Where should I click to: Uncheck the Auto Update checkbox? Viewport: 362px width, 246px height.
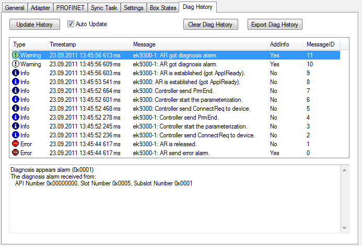(71, 24)
